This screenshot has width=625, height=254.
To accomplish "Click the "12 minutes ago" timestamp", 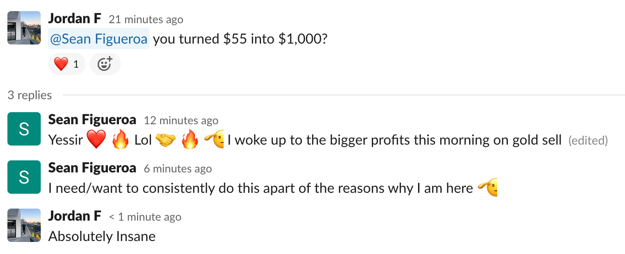I will coord(181,121).
